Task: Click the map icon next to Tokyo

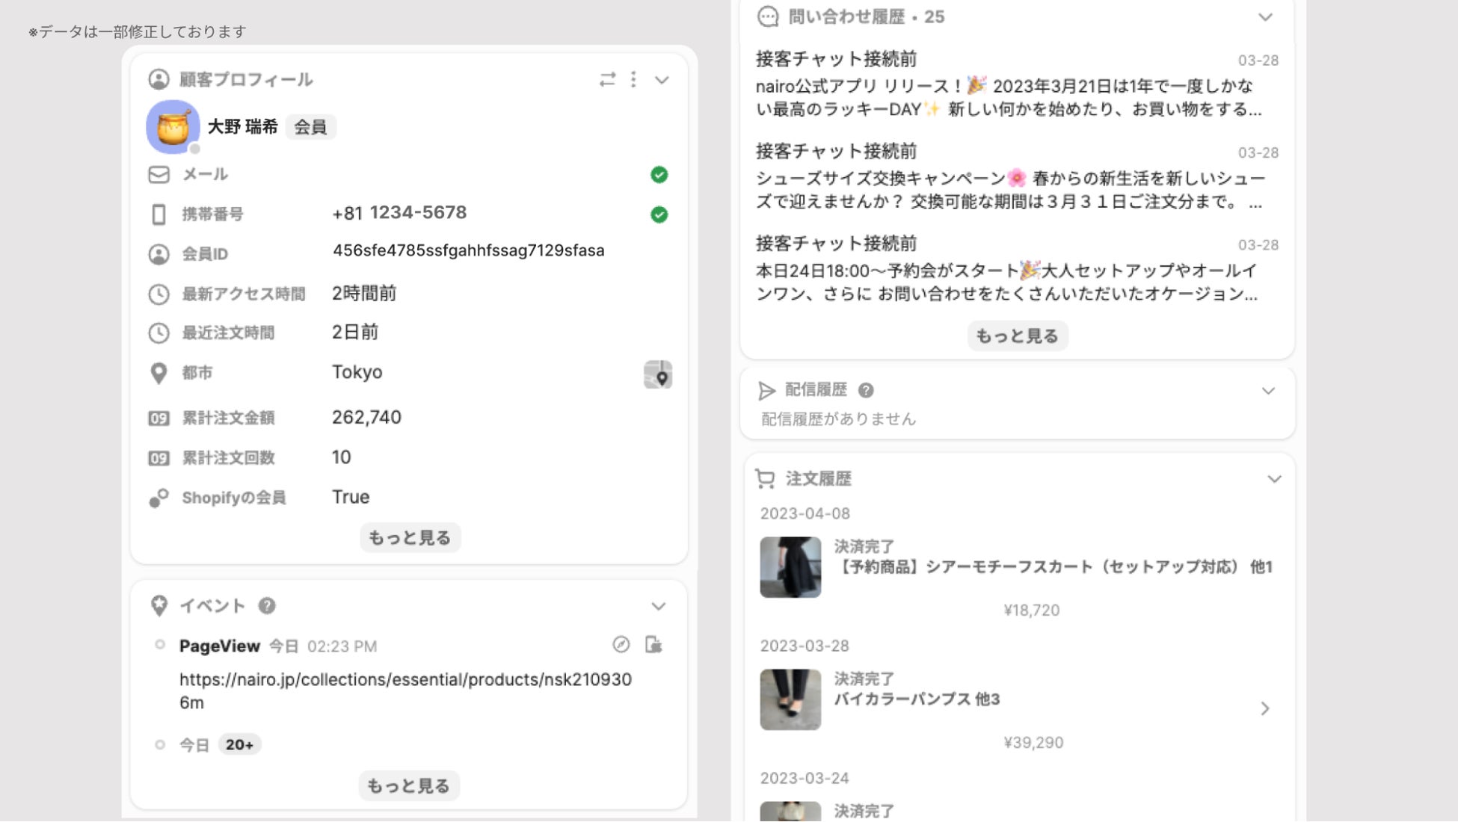Action: 657,374
